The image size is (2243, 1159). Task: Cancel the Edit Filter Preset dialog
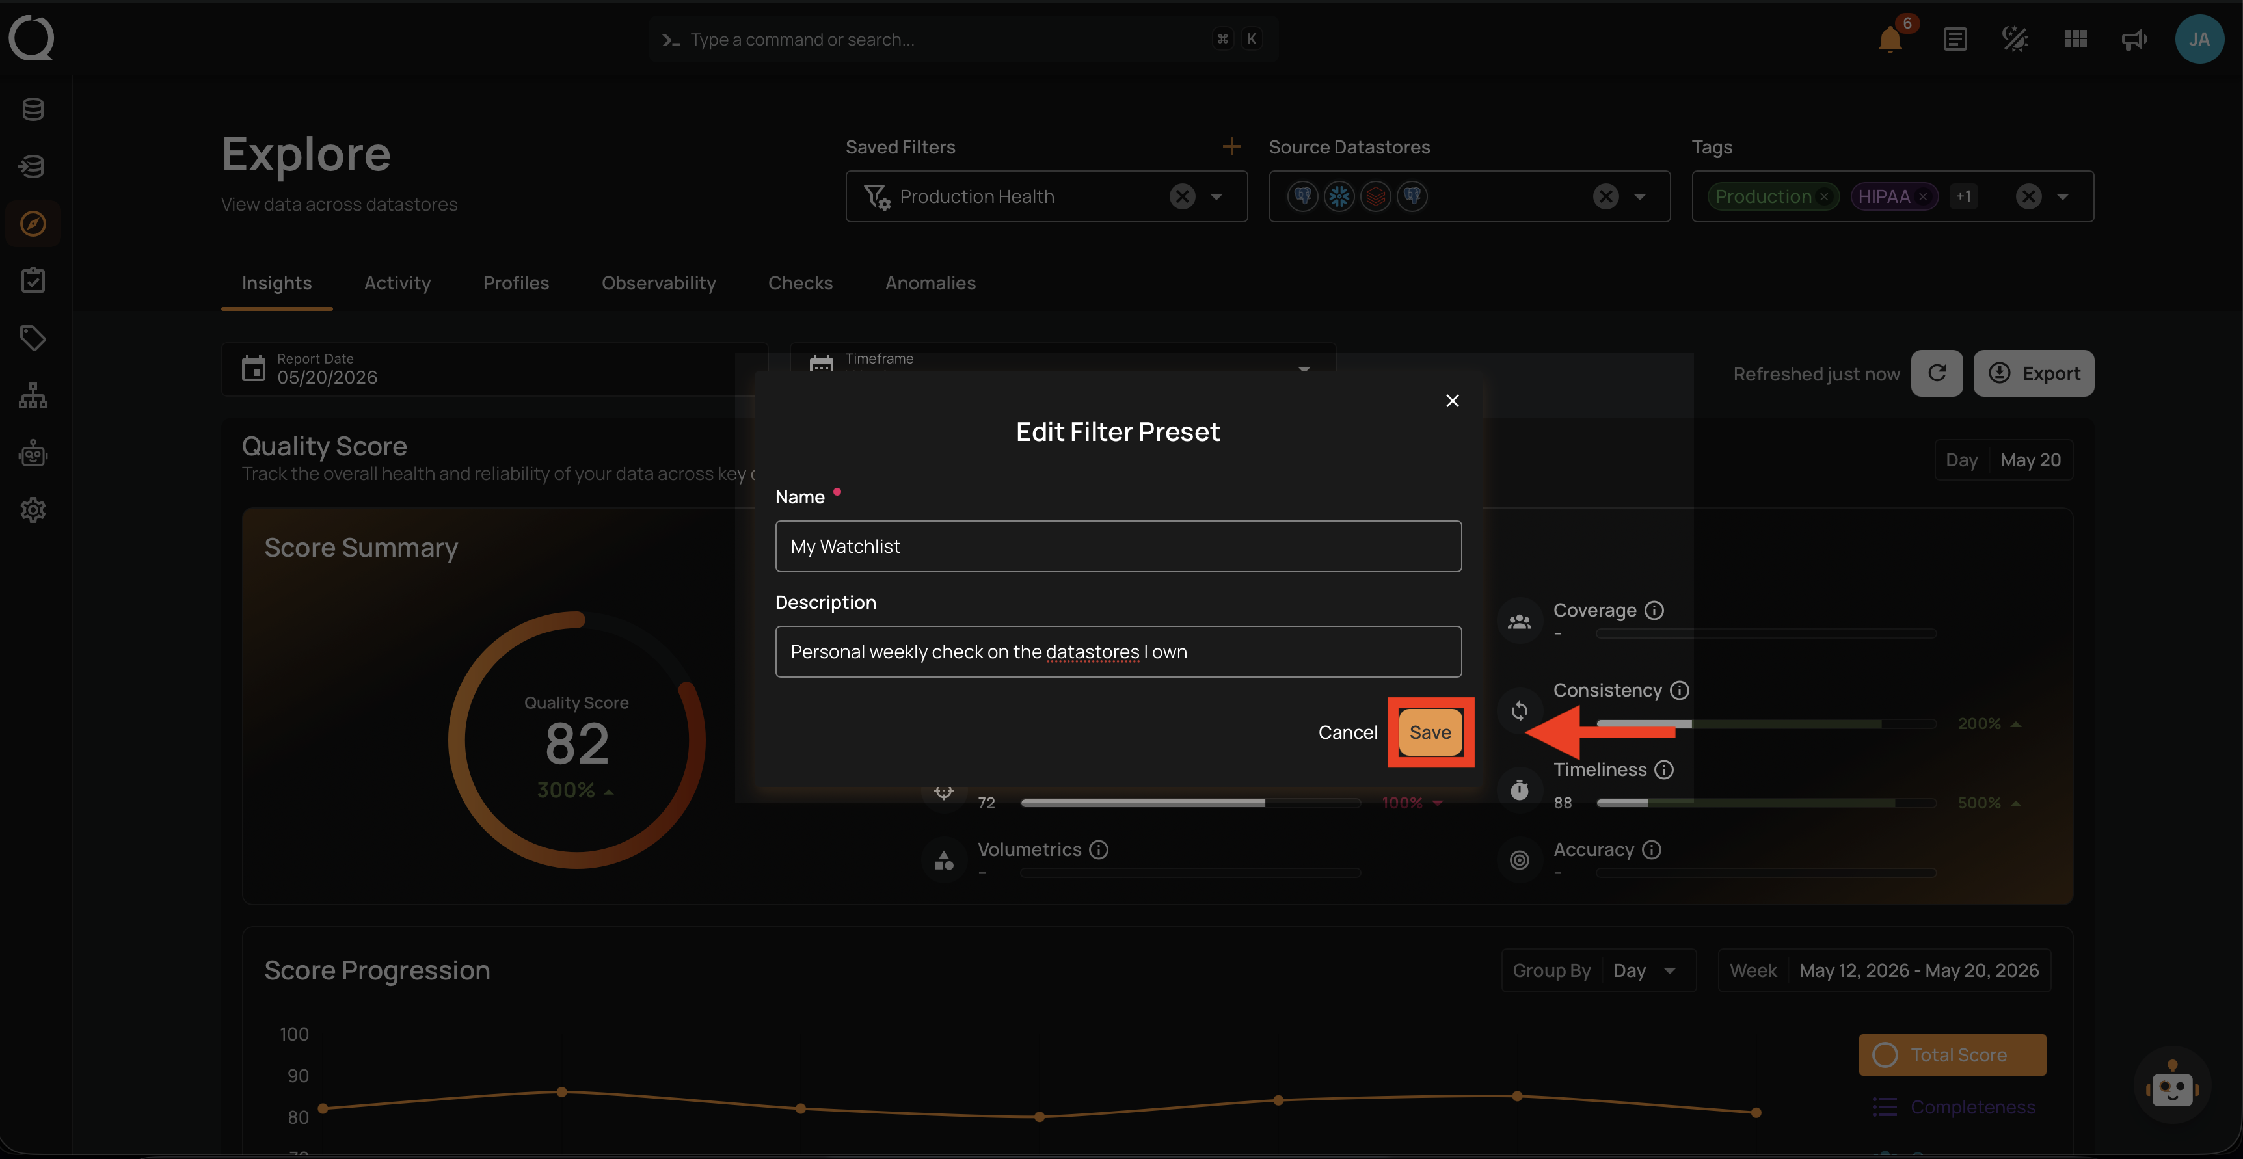1347,732
